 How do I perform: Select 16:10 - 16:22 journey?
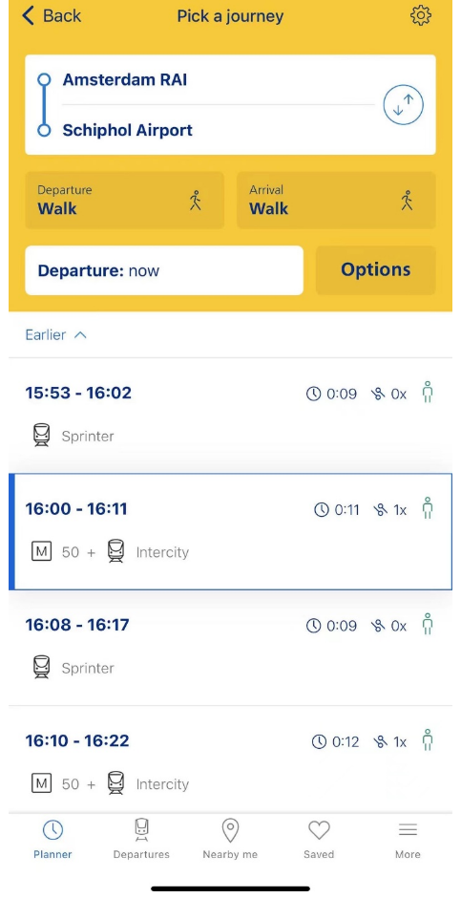point(231,760)
